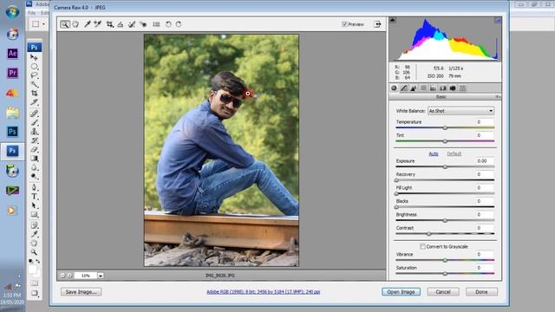
Task: Select Photoshop Zoom tool in toolbox
Action: (x=34, y=252)
